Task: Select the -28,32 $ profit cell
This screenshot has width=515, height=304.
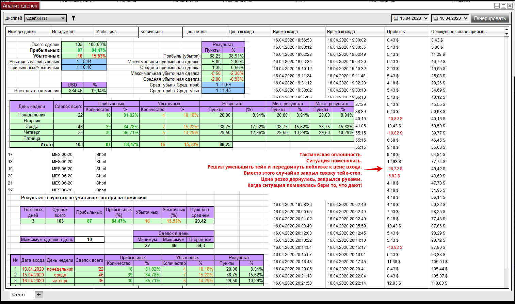Action: [395, 169]
